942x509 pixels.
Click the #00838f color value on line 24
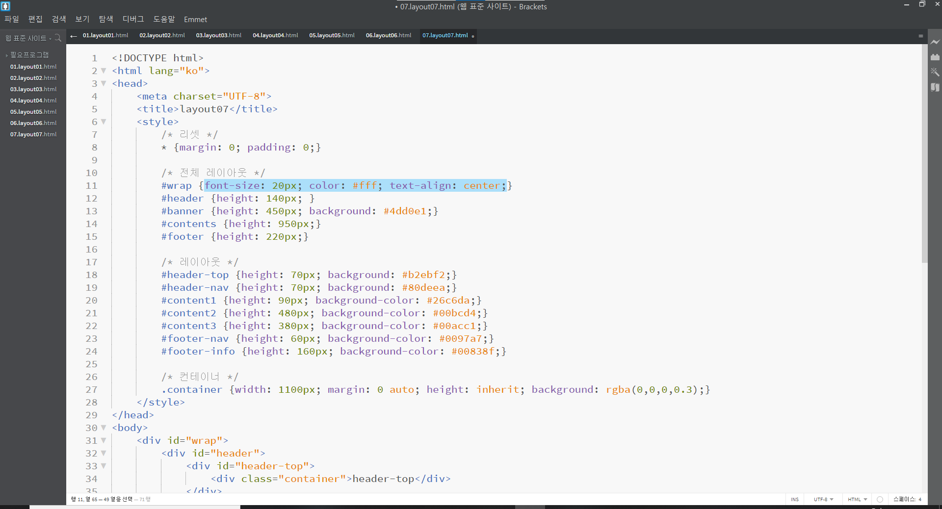[473, 352]
